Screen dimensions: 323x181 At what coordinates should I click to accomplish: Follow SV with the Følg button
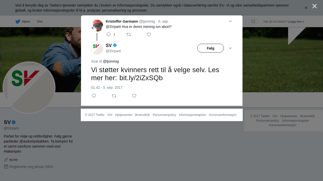210,48
